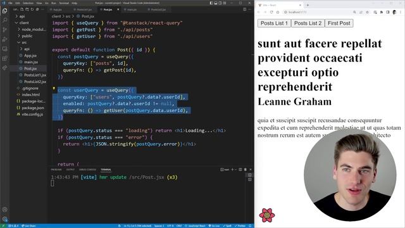The image size is (405, 228).
Task: Open a new browser tab
Action: (x=308, y=5)
